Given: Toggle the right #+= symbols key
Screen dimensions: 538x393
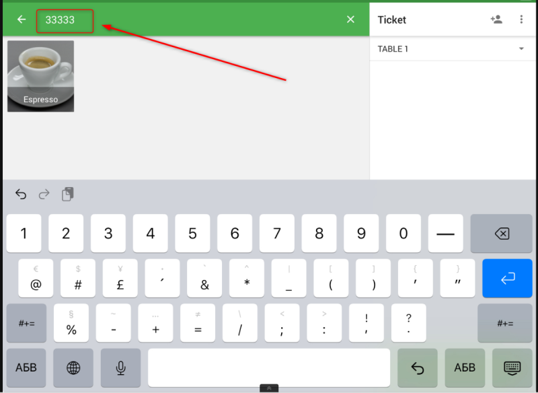Looking at the screenshot, I should pos(505,323).
